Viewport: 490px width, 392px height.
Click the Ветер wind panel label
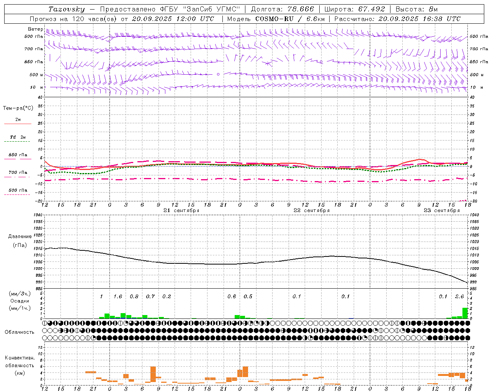click(x=36, y=29)
